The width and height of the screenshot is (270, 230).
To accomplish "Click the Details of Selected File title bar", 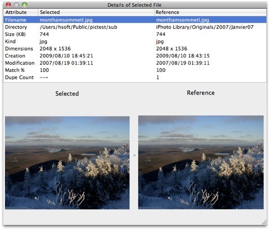I will pyautogui.click(x=134, y=5).
